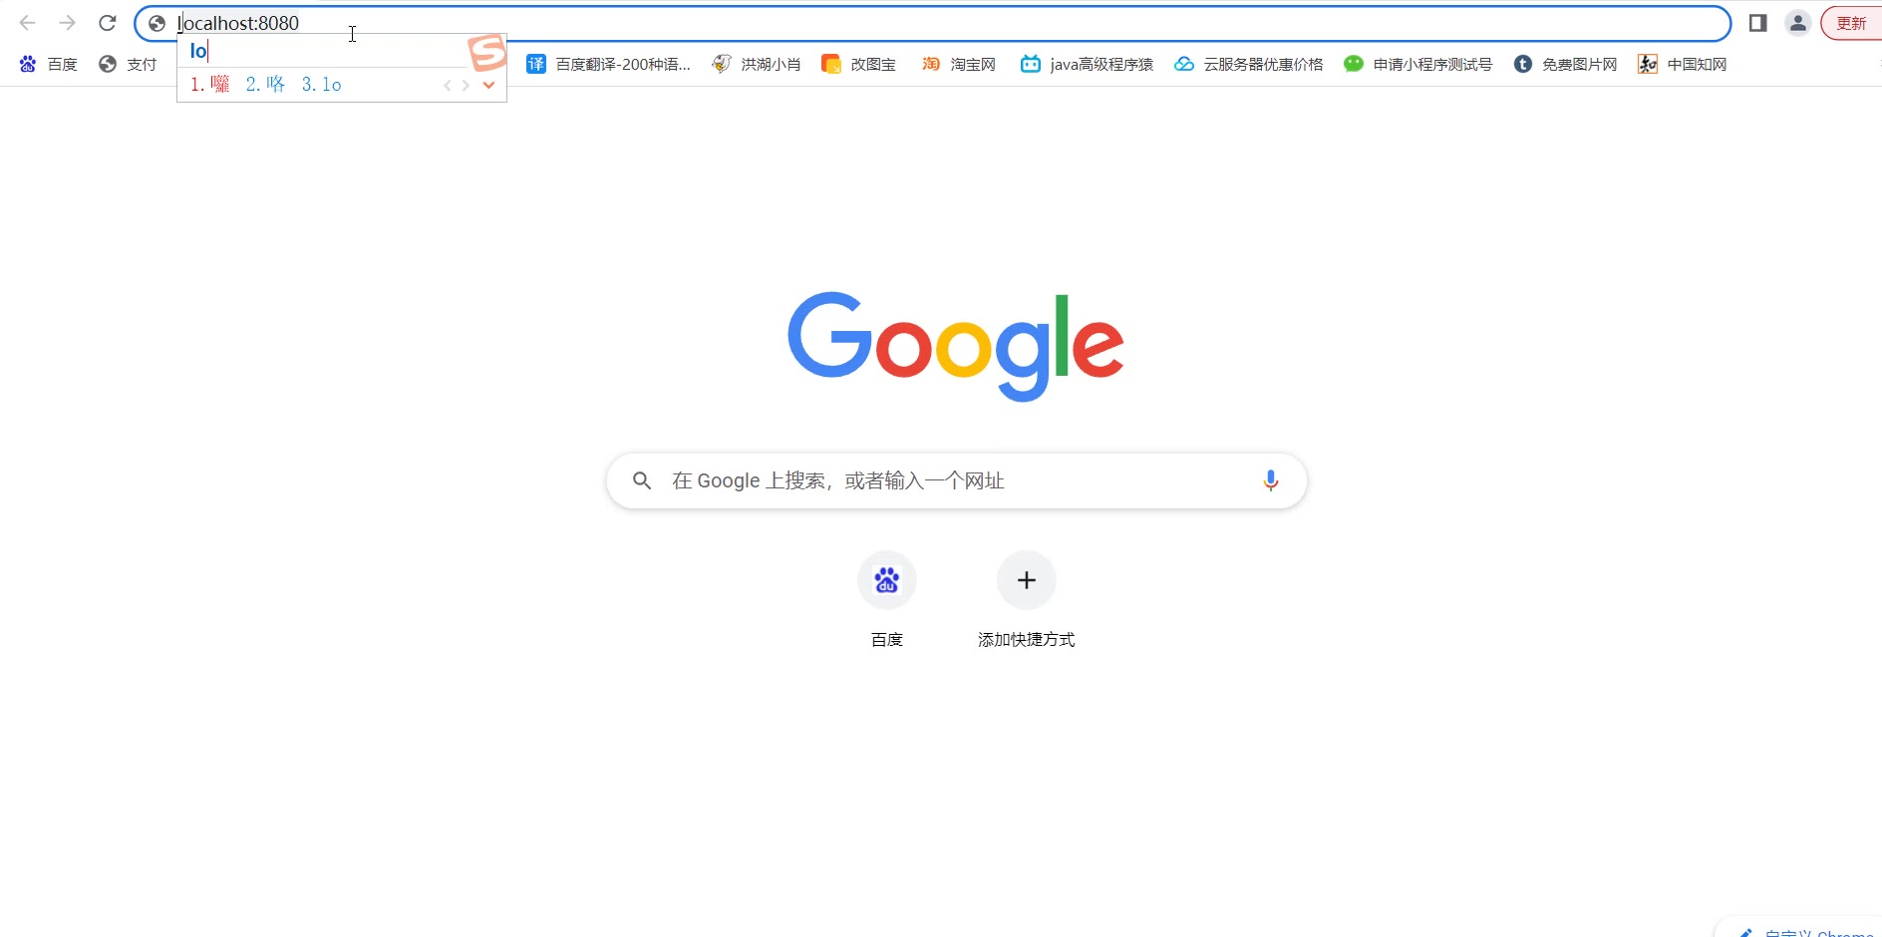Choose the second IME candidate 咯

[x=265, y=85]
